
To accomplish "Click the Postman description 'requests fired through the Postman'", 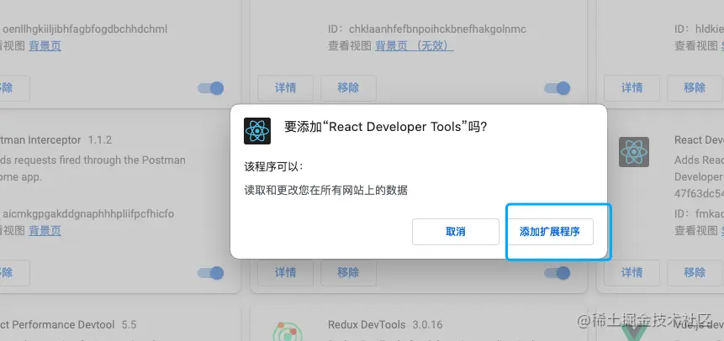I will click(101, 160).
